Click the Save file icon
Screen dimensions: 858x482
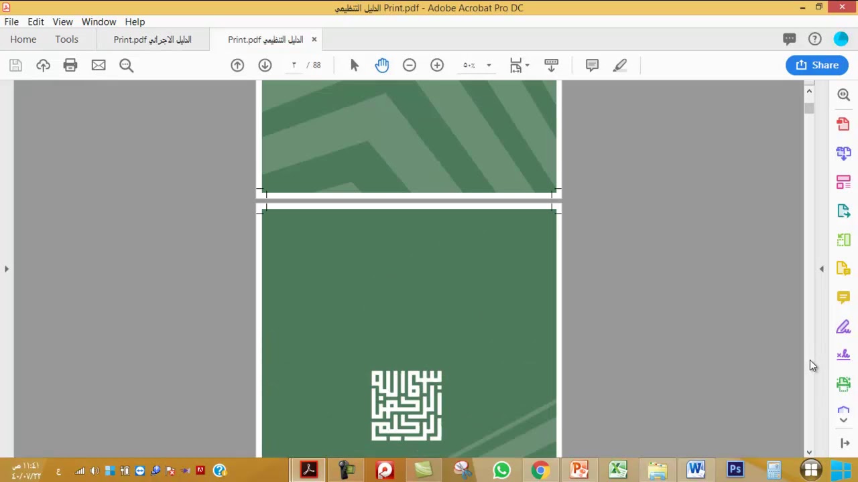click(x=15, y=65)
